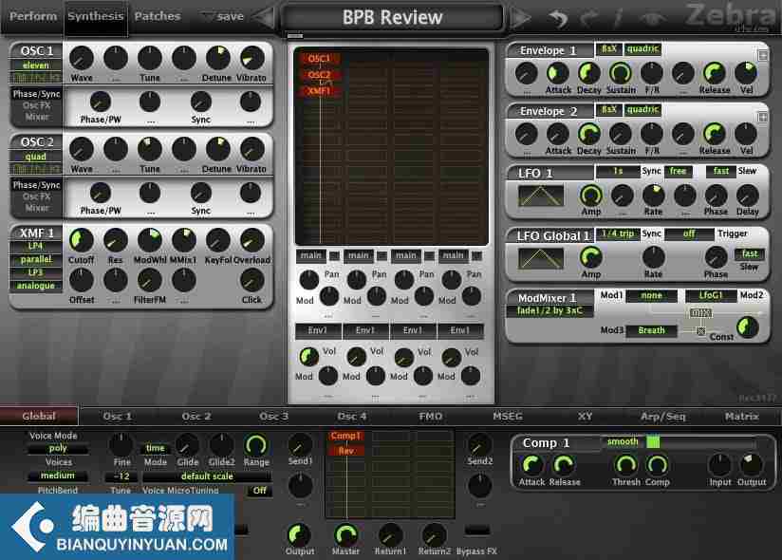
Task: Go to the previous preset arrow
Action: coord(265,17)
